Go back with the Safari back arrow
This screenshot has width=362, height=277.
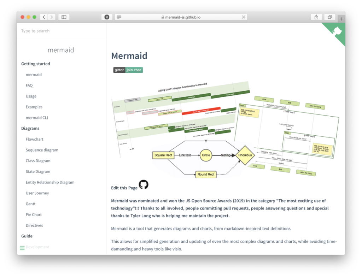pyautogui.click(x=44, y=17)
